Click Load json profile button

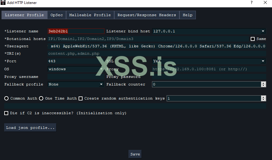[30, 128]
